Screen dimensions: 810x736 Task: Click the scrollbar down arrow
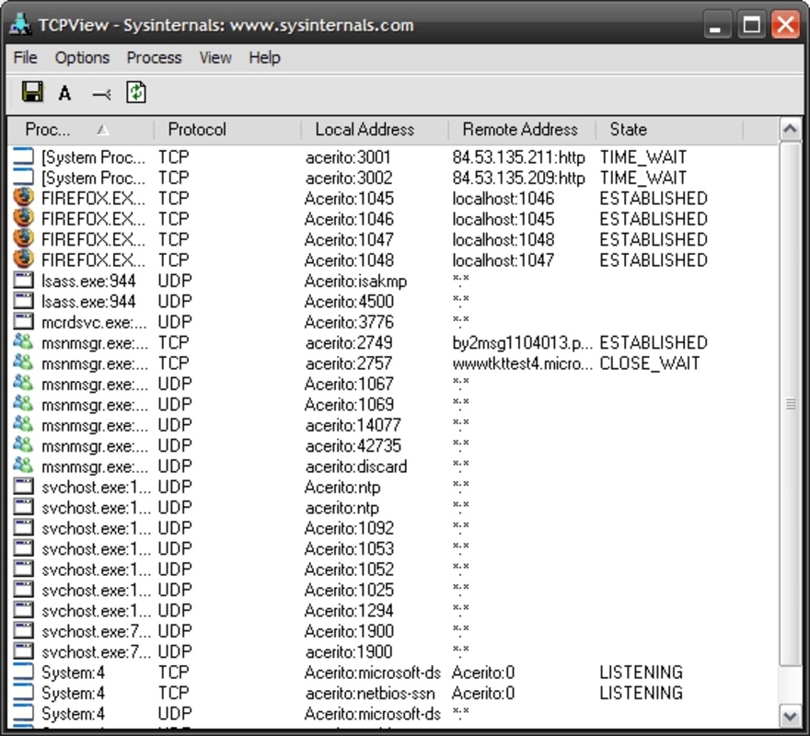tap(790, 715)
